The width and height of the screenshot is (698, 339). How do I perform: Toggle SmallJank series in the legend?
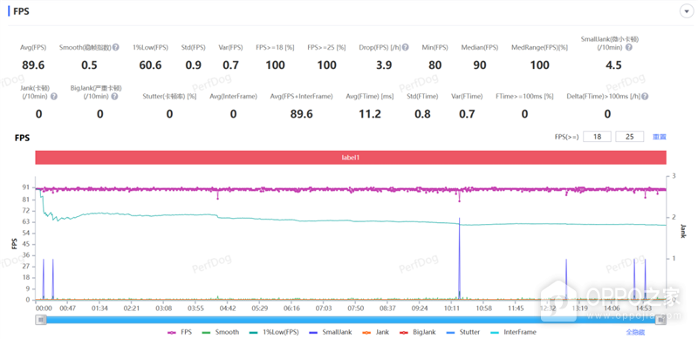(331, 332)
